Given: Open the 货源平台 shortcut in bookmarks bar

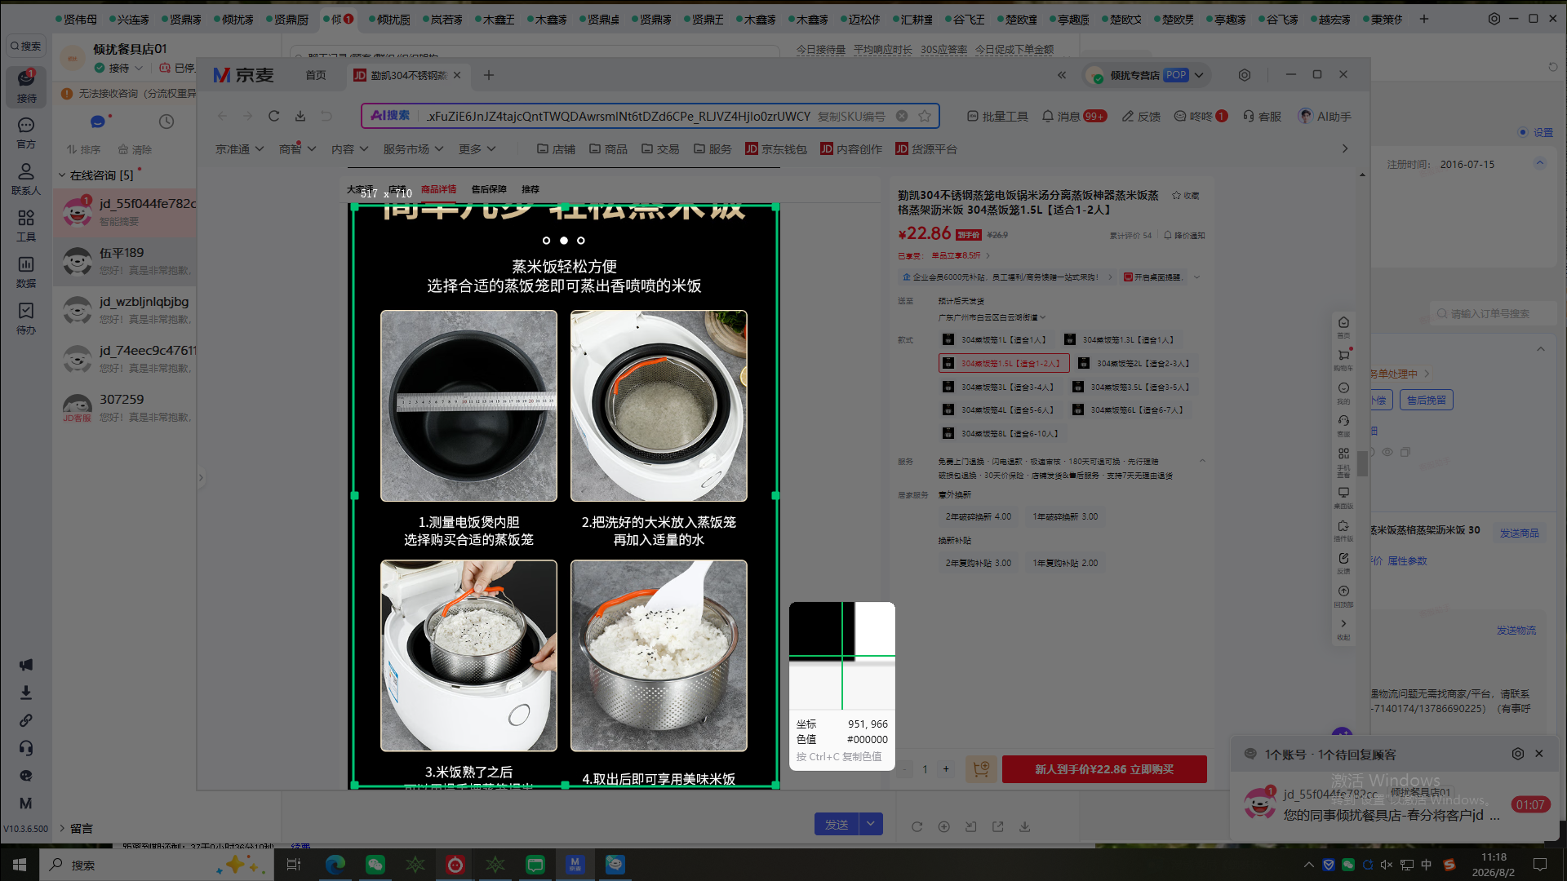Looking at the screenshot, I should [926, 149].
